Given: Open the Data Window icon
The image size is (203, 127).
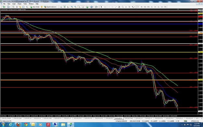Looking at the screenshot, I should 17,7.
